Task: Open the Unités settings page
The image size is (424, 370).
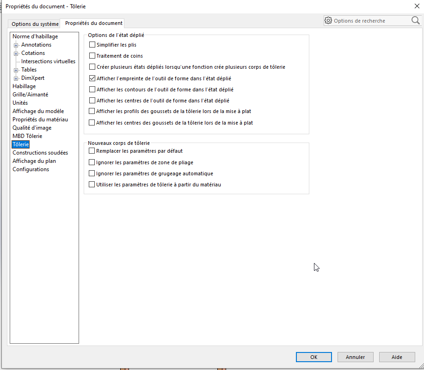Action: click(x=20, y=103)
